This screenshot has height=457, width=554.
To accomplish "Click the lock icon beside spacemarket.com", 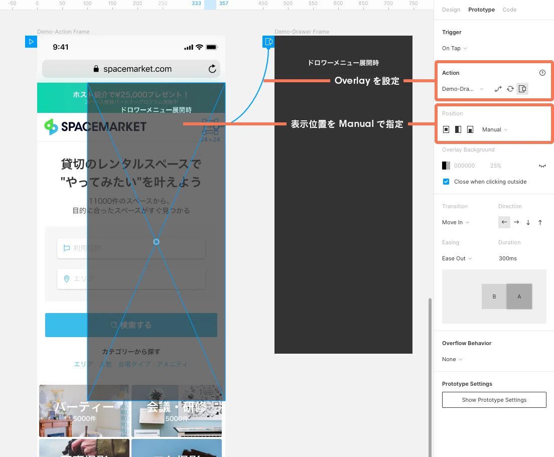I will (96, 69).
